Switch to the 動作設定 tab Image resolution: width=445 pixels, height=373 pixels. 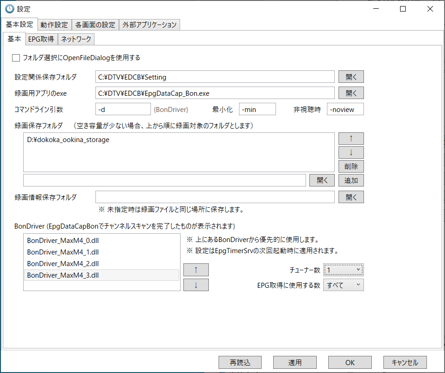click(54, 25)
